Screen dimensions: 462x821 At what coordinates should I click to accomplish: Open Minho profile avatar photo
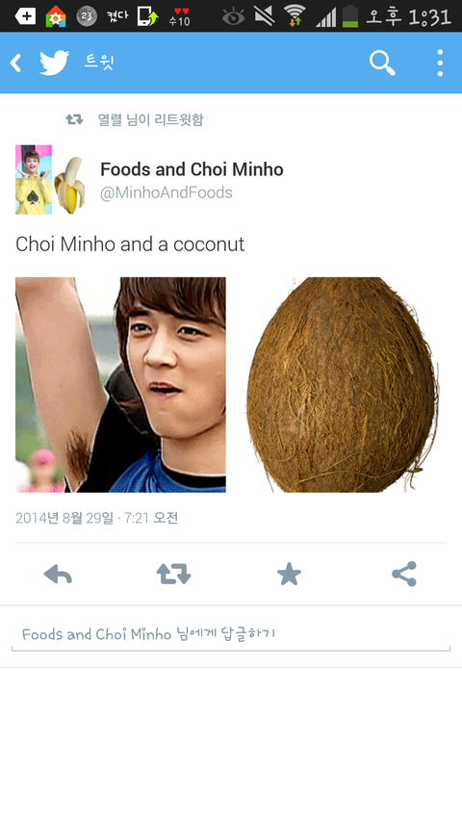(x=34, y=180)
